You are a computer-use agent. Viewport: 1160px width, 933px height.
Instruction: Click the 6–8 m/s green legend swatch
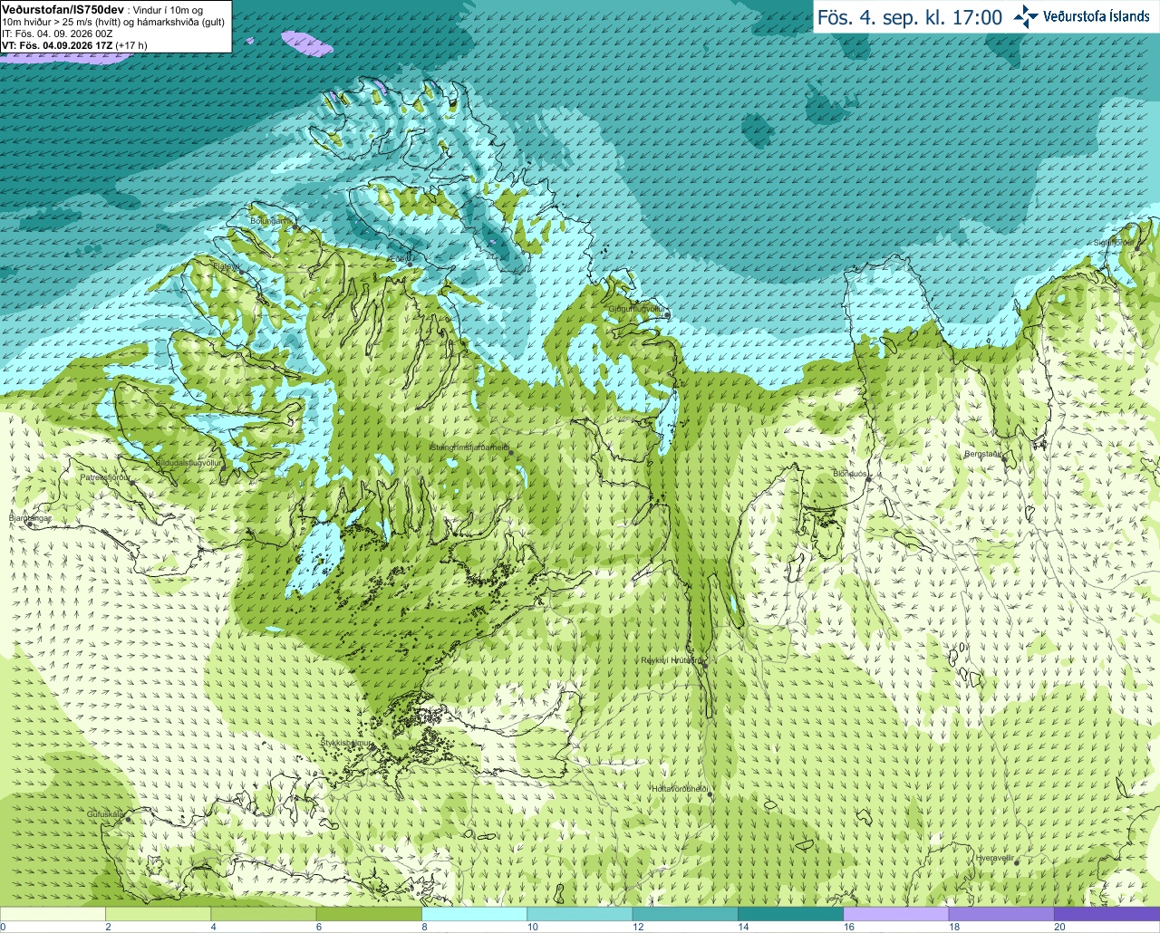[369, 914]
